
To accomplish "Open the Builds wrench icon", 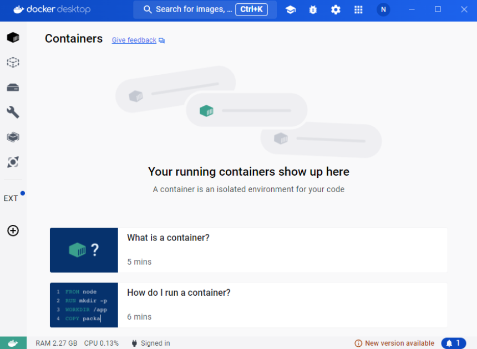I will tap(13, 112).
